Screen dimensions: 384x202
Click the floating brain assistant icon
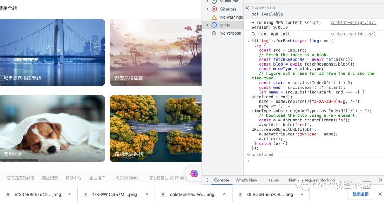(x=194, y=173)
